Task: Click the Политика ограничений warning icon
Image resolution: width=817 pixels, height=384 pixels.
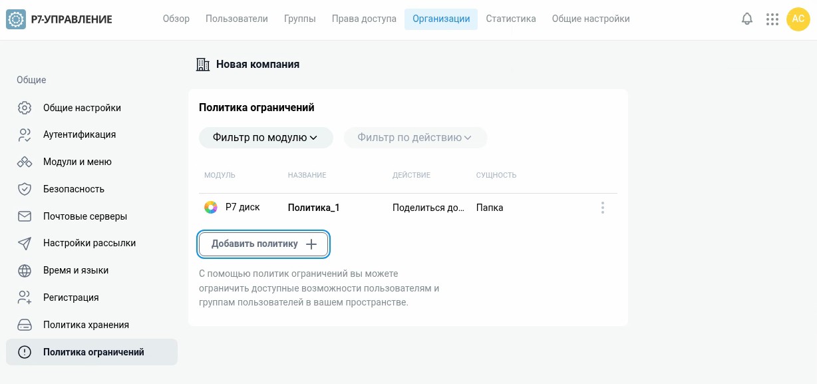Action: [25, 352]
